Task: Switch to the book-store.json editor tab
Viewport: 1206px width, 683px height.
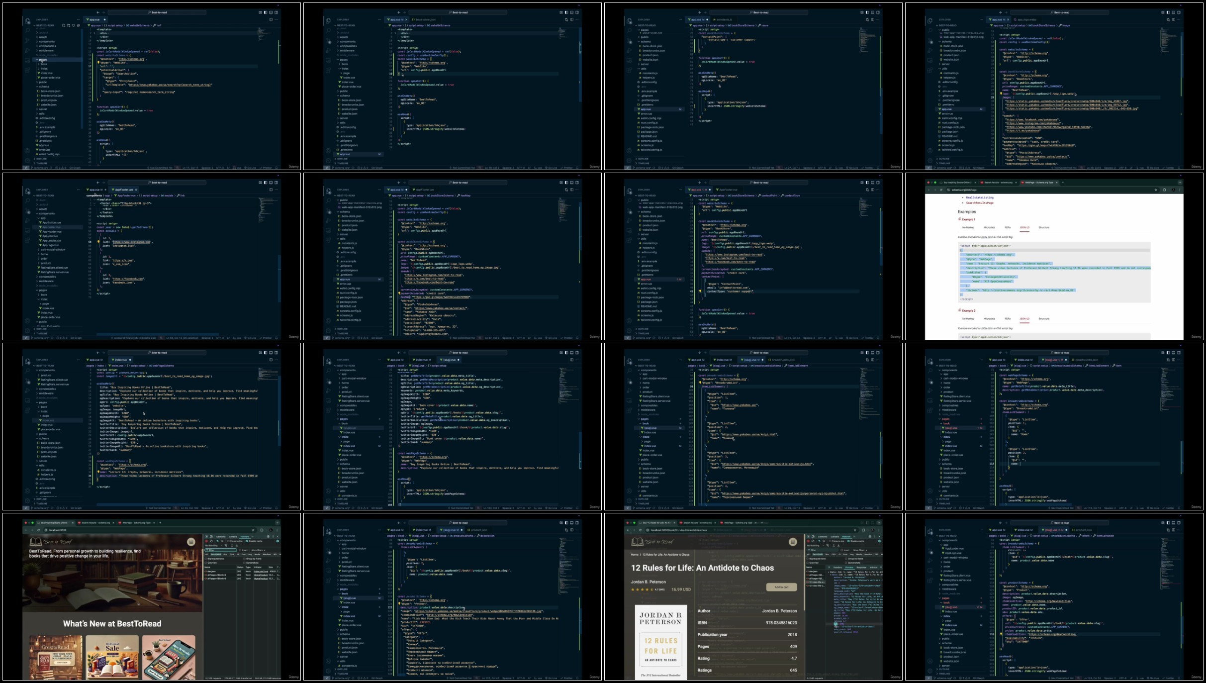Action: tap(425, 19)
